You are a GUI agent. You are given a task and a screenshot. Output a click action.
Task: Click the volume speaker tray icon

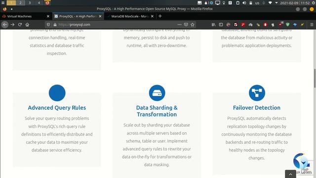pyautogui.click(x=244, y=3)
